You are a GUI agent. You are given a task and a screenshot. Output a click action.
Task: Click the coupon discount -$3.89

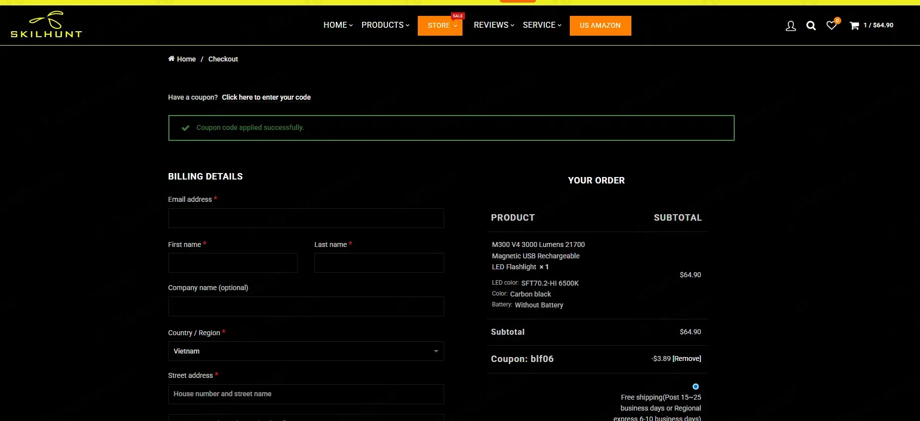click(661, 359)
